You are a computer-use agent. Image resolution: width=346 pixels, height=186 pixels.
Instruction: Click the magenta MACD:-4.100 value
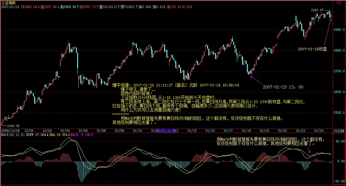tap(81, 135)
